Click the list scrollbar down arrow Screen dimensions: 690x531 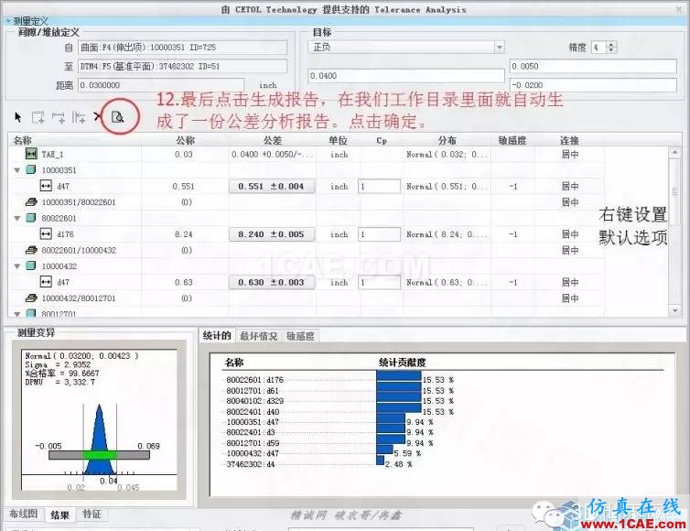click(x=675, y=311)
